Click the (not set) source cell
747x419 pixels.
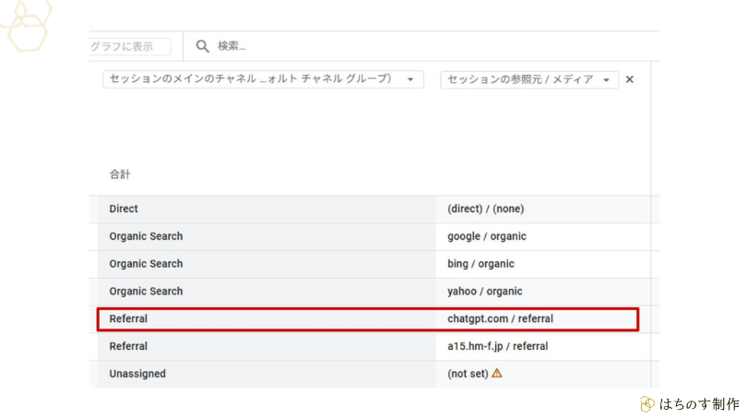point(468,374)
